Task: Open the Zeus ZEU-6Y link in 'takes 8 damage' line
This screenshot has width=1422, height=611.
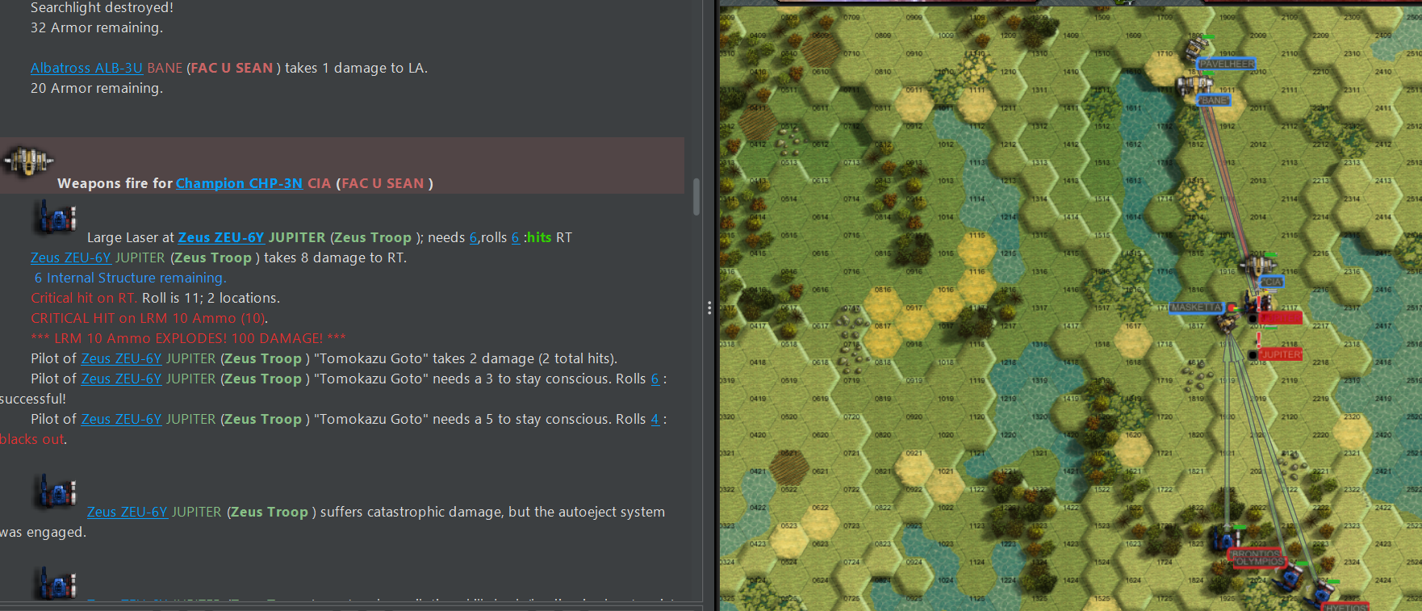Action: tap(70, 257)
